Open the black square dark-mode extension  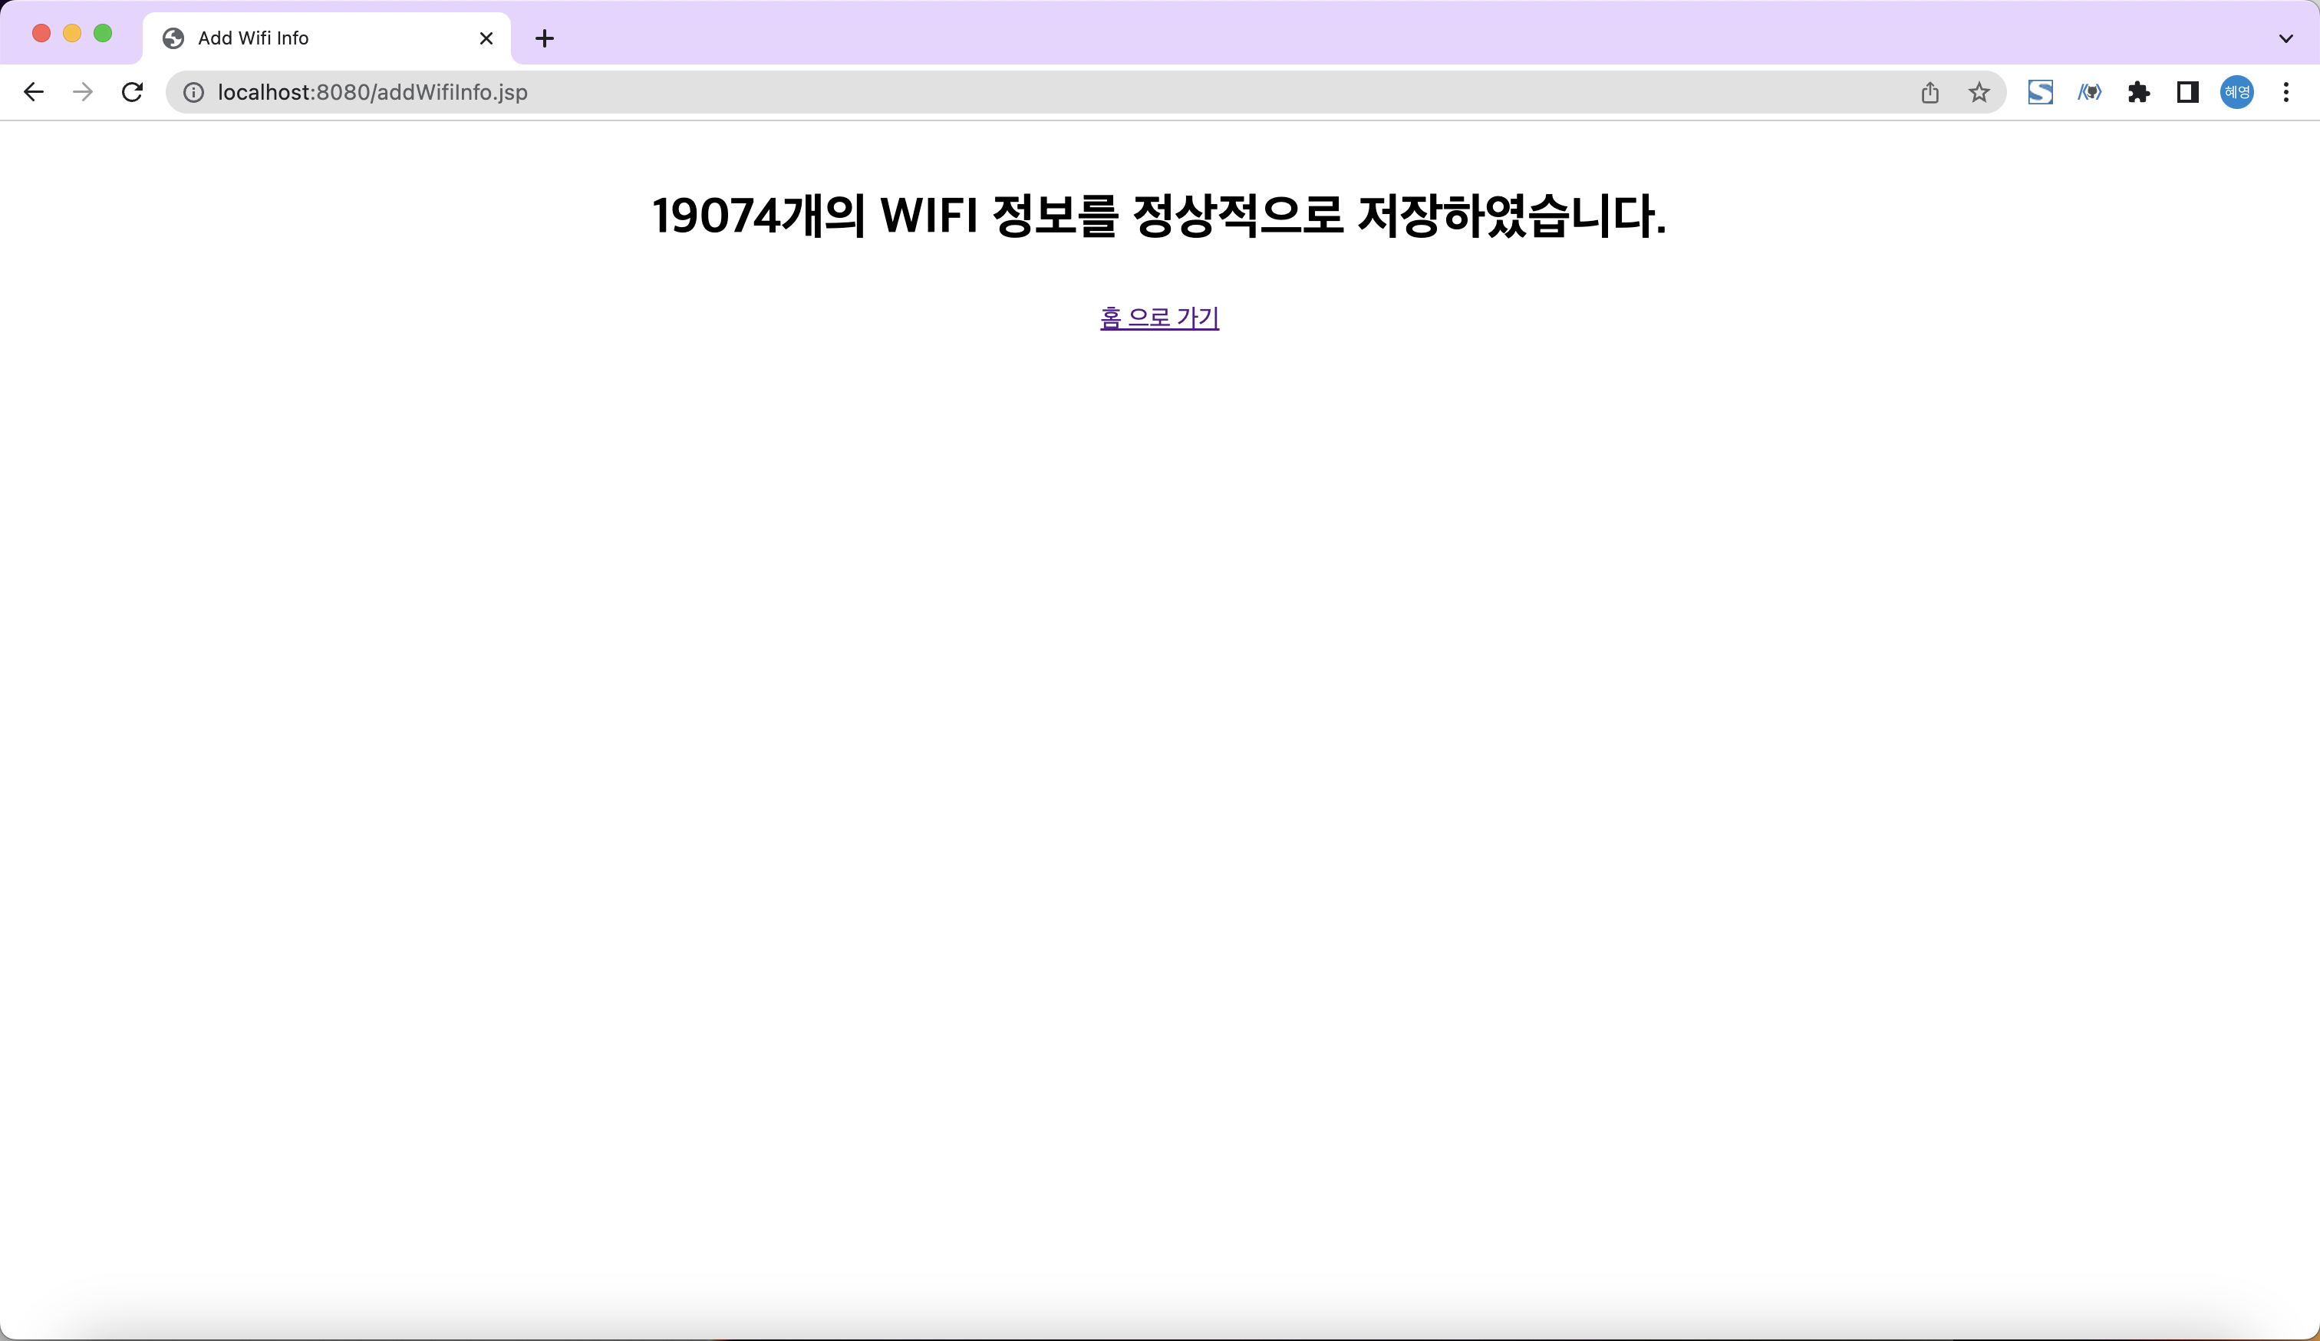coord(2187,92)
